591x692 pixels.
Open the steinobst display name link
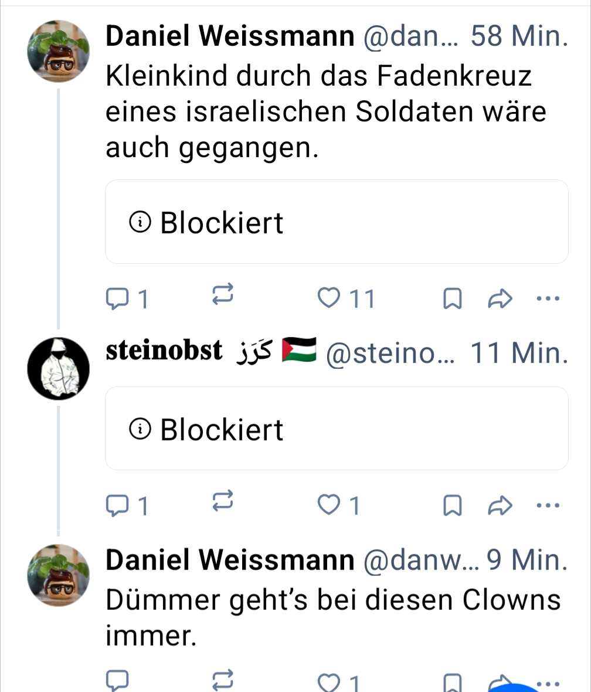164,351
